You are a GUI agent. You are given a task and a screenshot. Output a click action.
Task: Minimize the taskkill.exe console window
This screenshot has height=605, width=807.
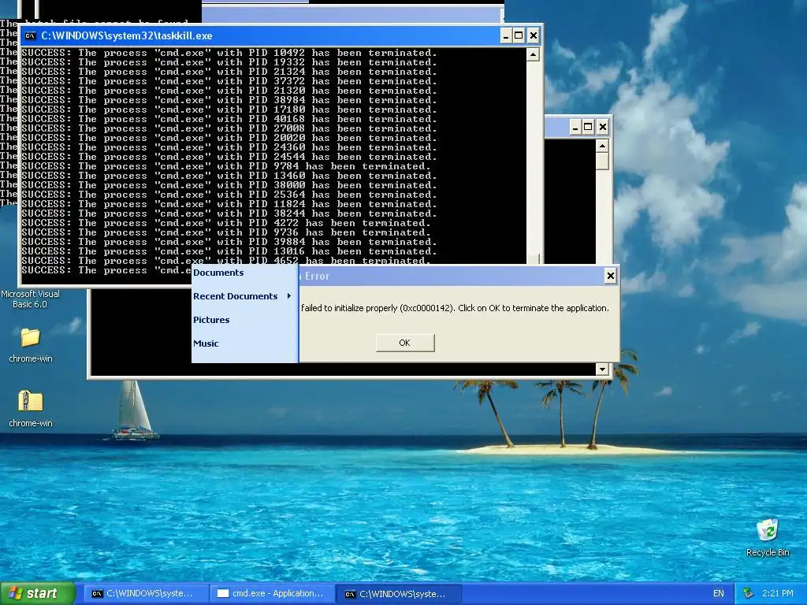(x=505, y=35)
